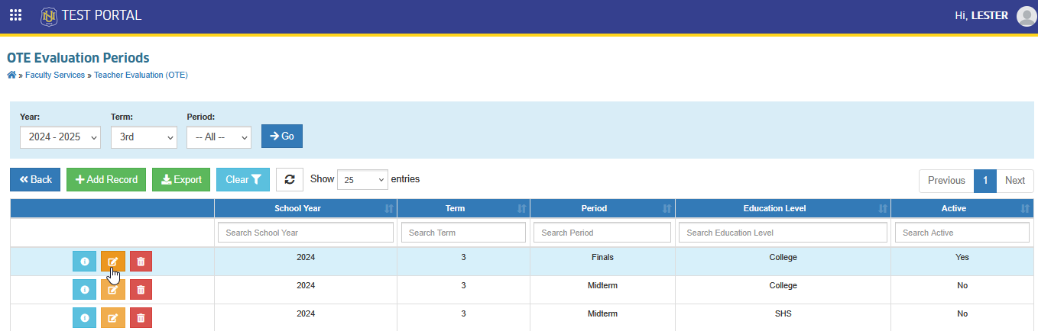Expand the Term dropdown set to 3rd
This screenshot has height=331, width=1038.
pos(144,137)
